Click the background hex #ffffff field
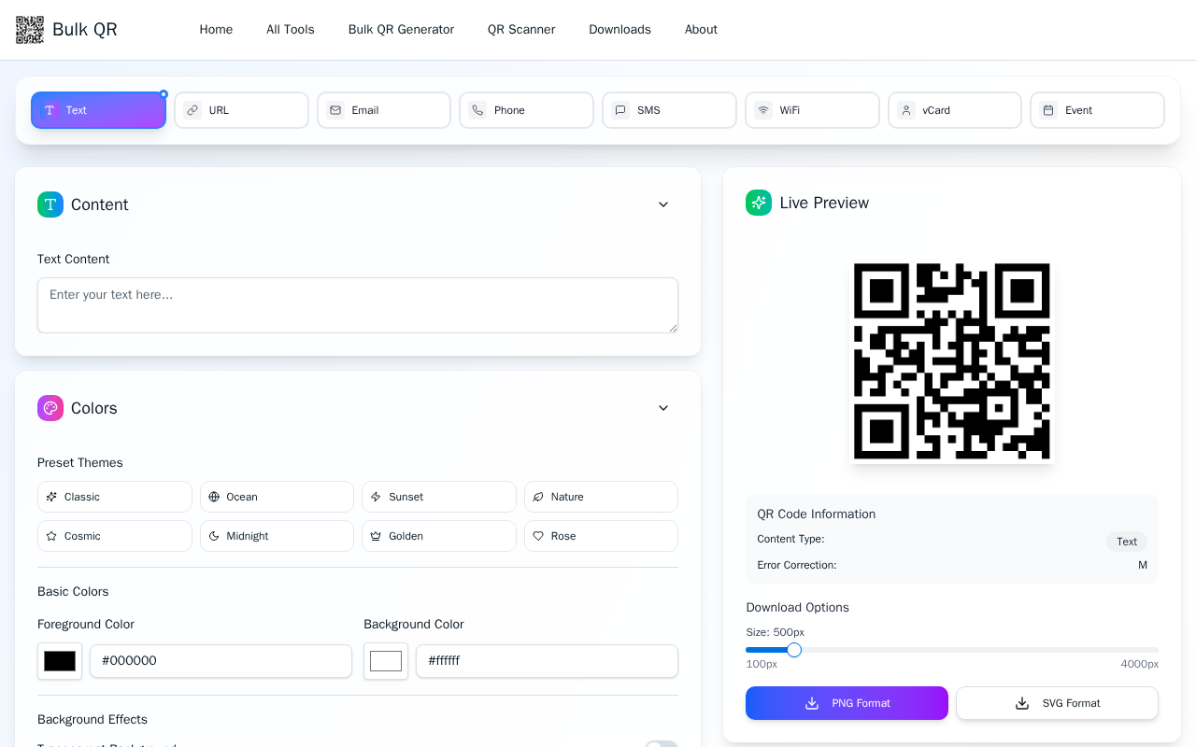 point(547,661)
